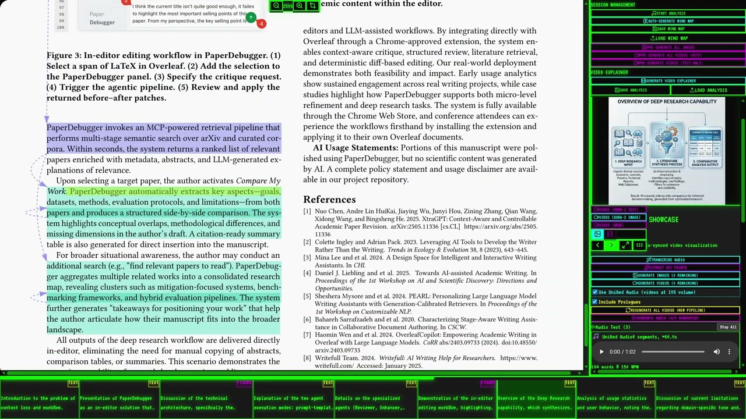The height and width of the screenshot is (419, 746).
Task: Switch to video film mode icon
Action: pyautogui.click(x=610, y=235)
